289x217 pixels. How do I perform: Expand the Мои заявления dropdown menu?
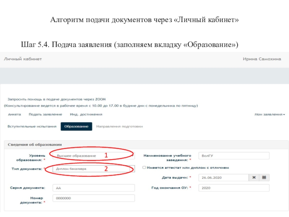269,114
